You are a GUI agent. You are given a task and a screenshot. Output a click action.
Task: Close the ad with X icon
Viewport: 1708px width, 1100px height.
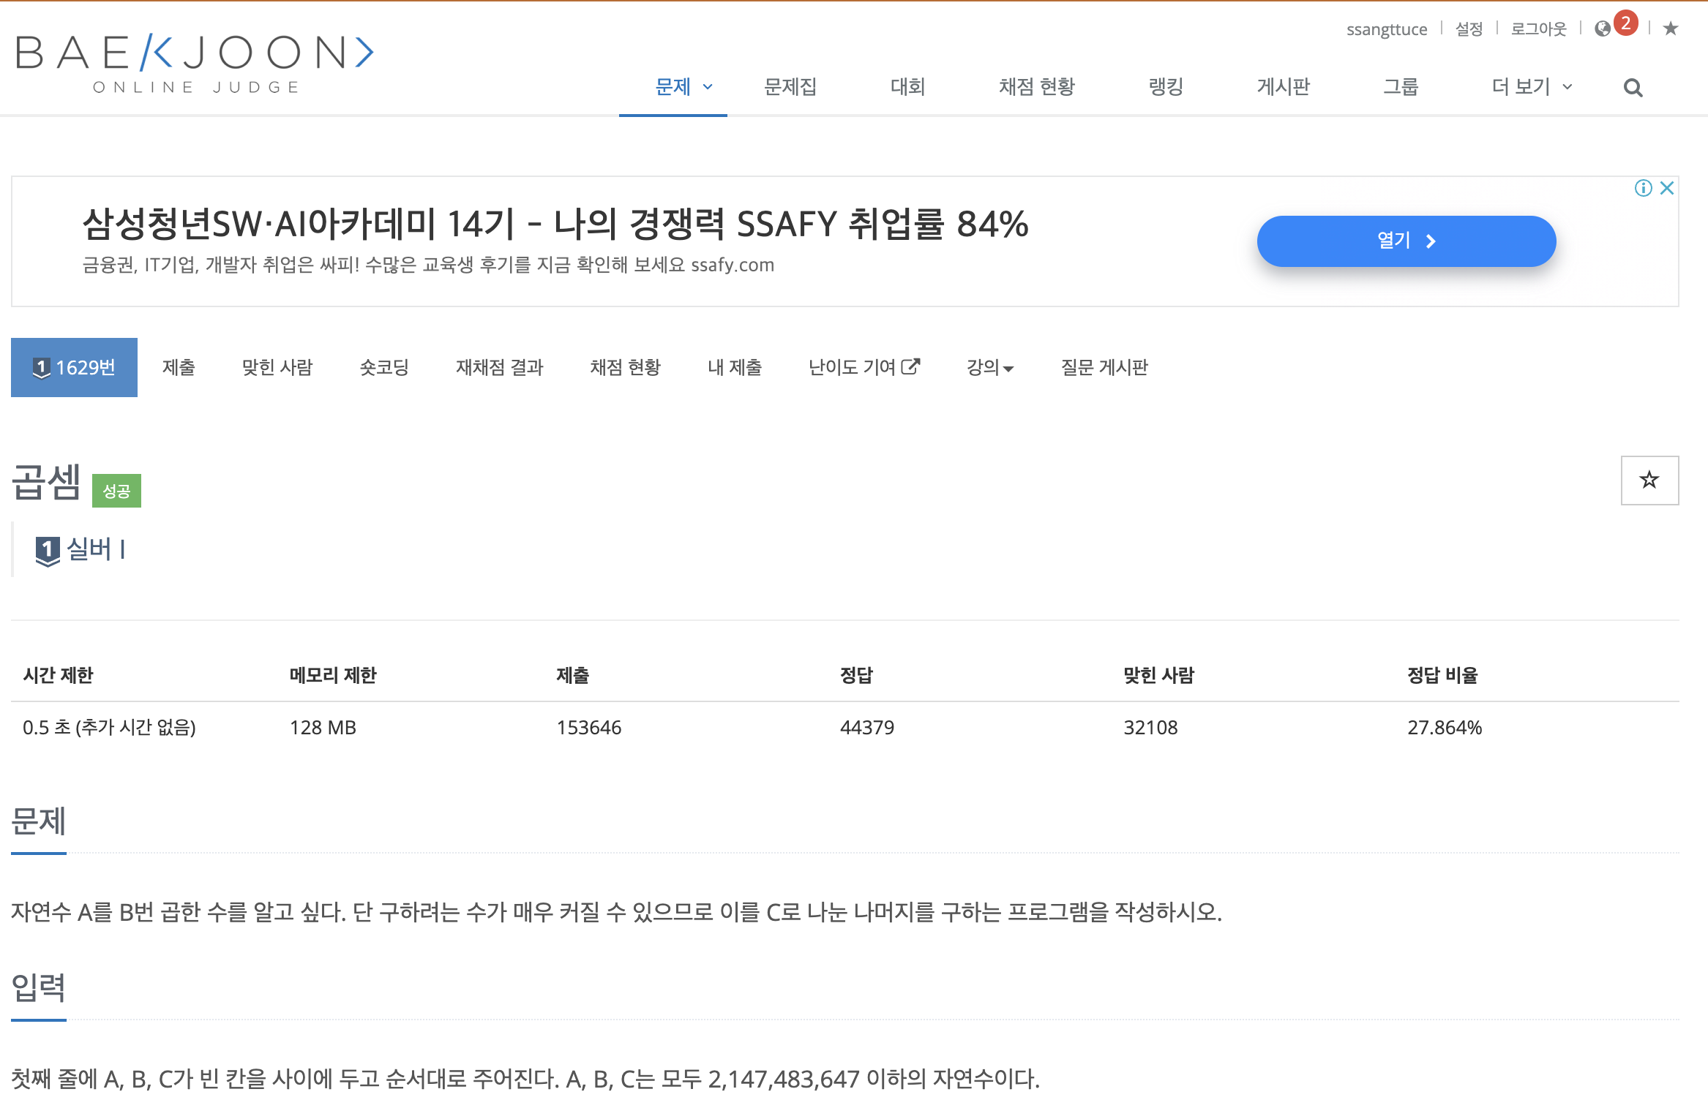click(1667, 188)
